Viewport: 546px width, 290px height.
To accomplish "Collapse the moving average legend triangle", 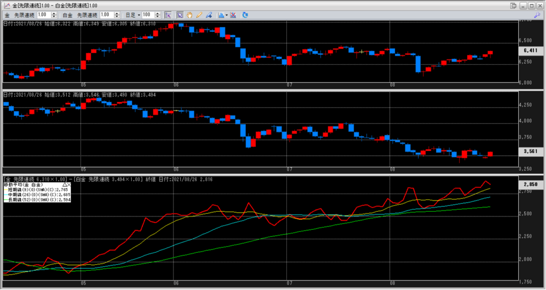I will (65, 184).
